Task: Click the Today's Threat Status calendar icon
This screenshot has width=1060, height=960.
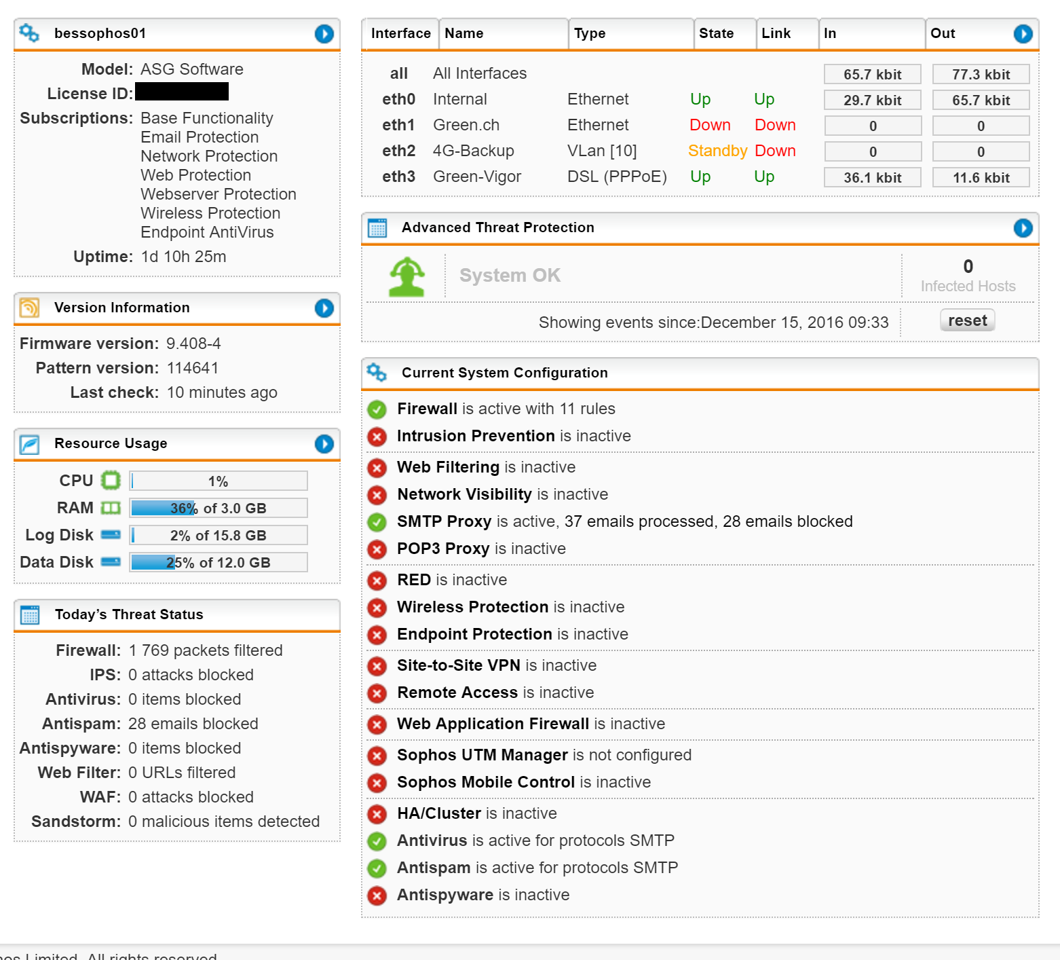Action: pos(30,614)
